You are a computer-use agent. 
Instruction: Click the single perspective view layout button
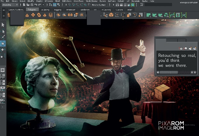[x=3, y=70]
